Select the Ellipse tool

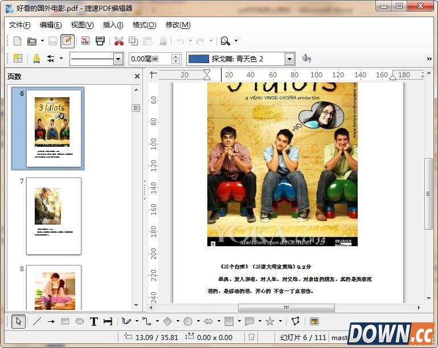point(79,321)
